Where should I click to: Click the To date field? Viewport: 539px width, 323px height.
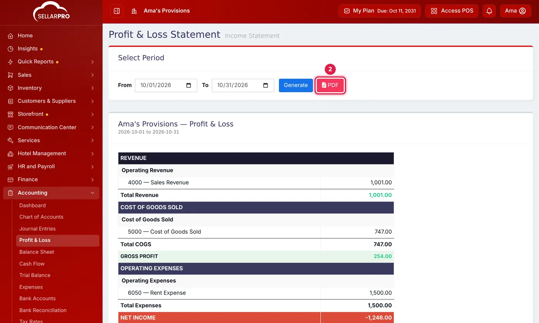pos(243,85)
